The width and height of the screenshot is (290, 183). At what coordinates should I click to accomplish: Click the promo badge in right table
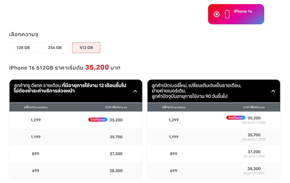236,118
